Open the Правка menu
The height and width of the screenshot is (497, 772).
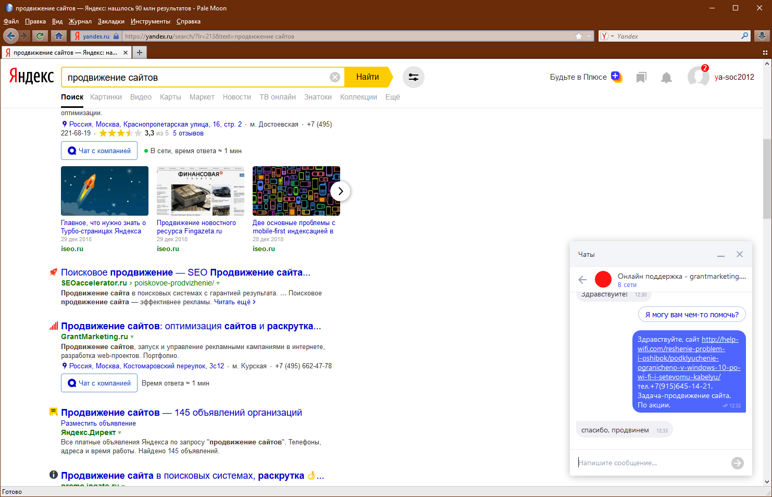tap(35, 21)
